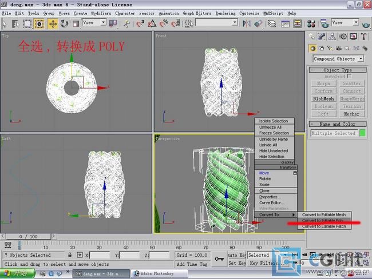The width and height of the screenshot is (372, 279).
Task: Click the Mesher button
Action: (x=351, y=114)
